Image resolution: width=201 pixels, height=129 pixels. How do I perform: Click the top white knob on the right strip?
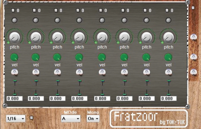point(194,37)
